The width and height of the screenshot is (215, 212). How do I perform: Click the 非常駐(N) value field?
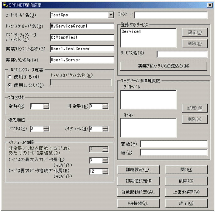click(x=96, y=106)
